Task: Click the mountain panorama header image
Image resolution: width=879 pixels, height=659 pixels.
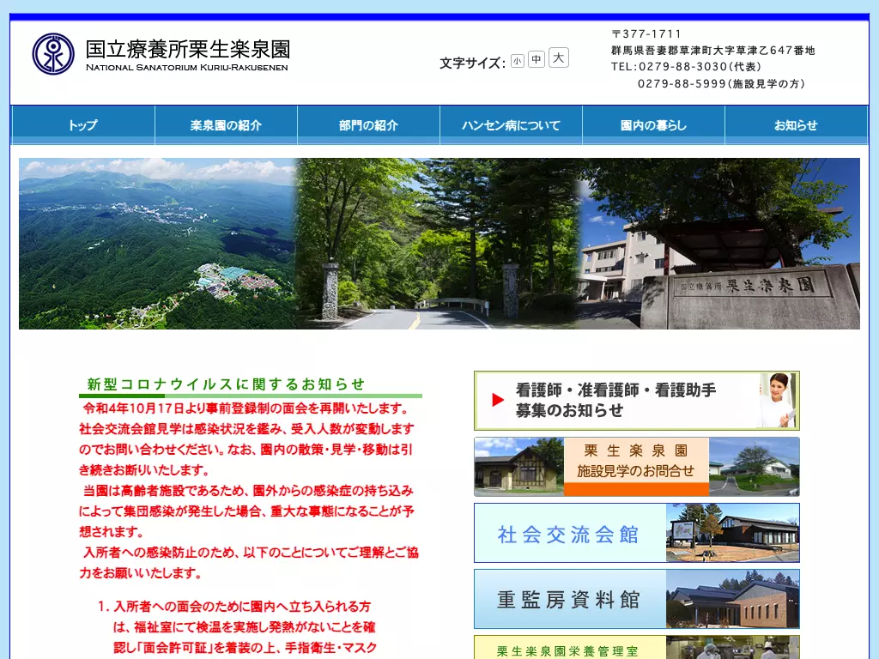Action: coord(439,244)
